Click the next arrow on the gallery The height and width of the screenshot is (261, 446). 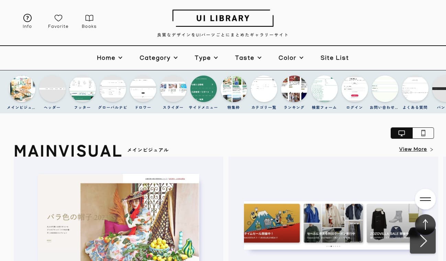(423, 241)
